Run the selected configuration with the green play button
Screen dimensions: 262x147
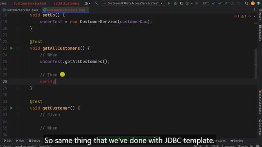(169, 3)
